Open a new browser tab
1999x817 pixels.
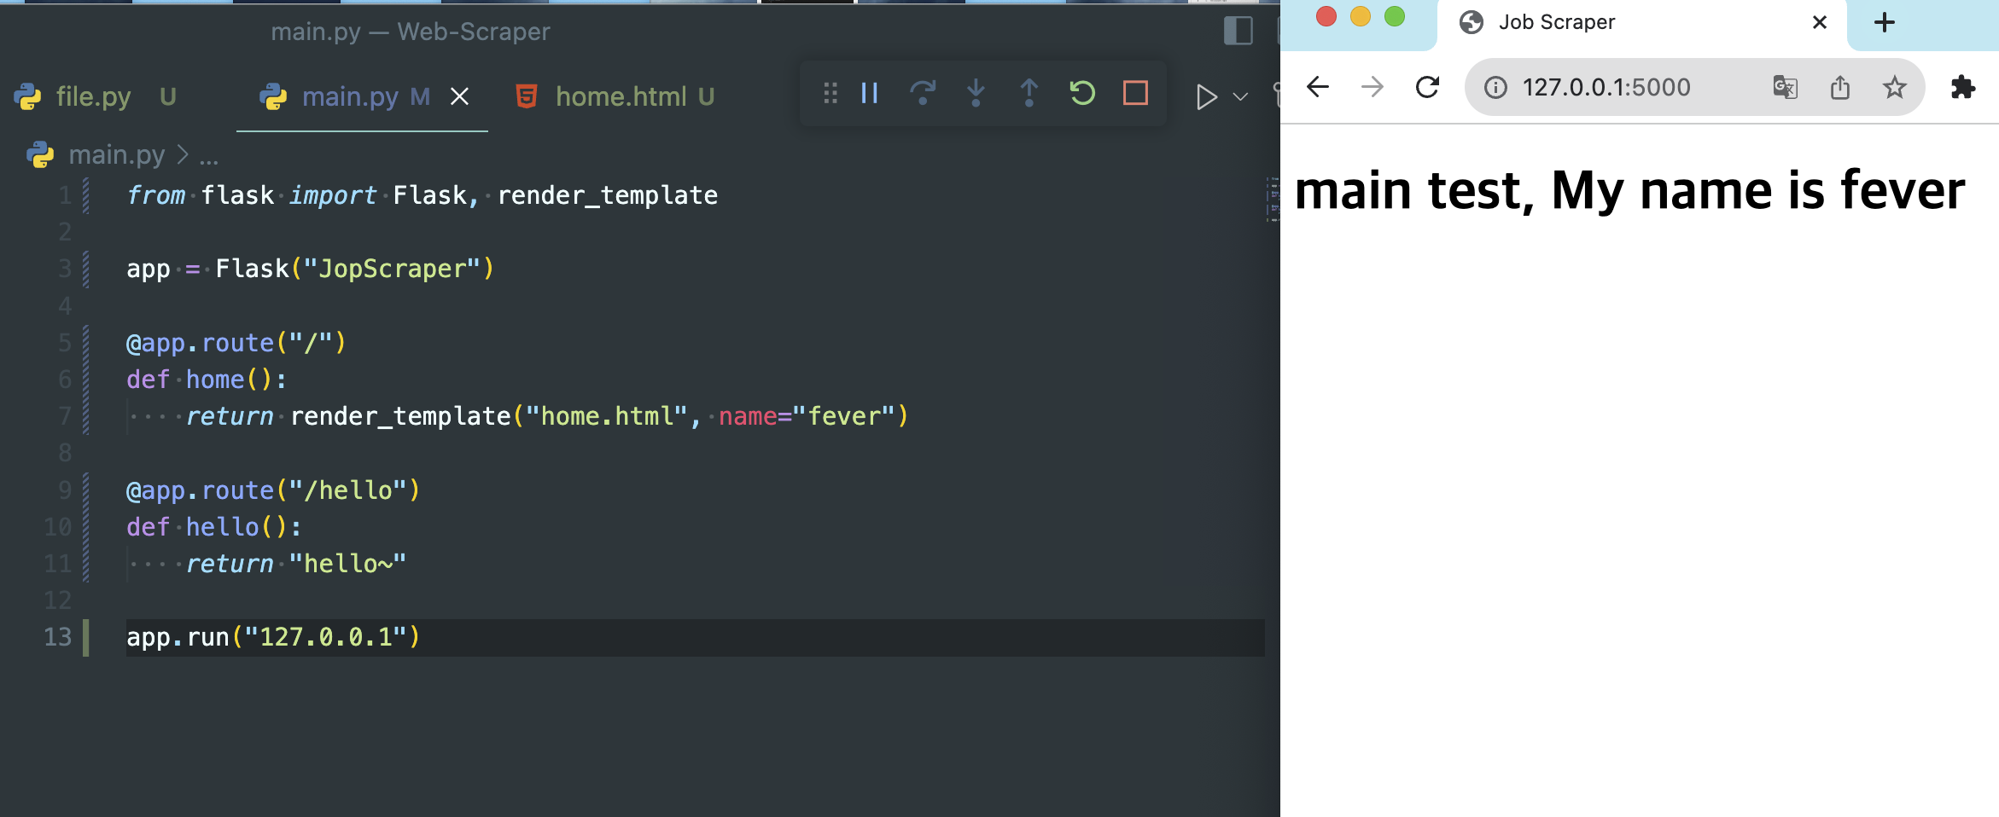(1885, 22)
